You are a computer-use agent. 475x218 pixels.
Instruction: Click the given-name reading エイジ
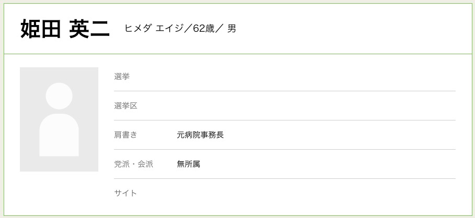pos(170,29)
